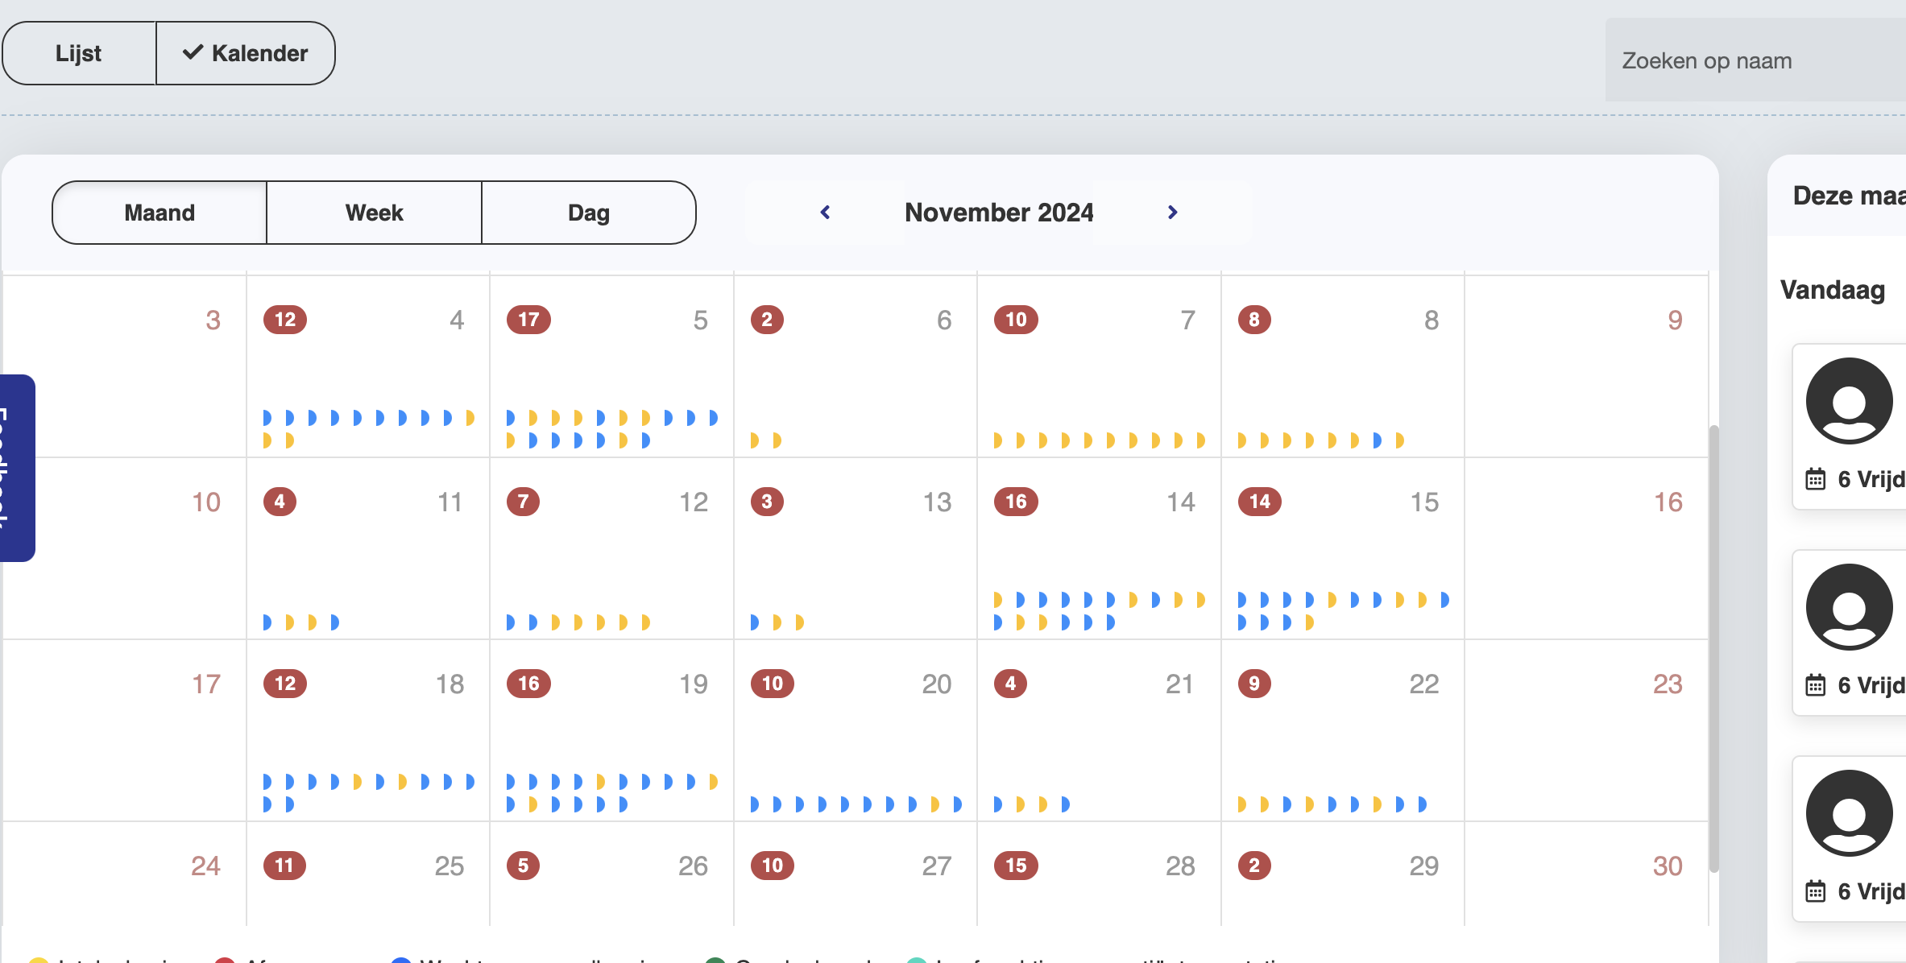The height and width of the screenshot is (963, 1906).
Task: Click the November 2024 month title
Action: coord(999,212)
